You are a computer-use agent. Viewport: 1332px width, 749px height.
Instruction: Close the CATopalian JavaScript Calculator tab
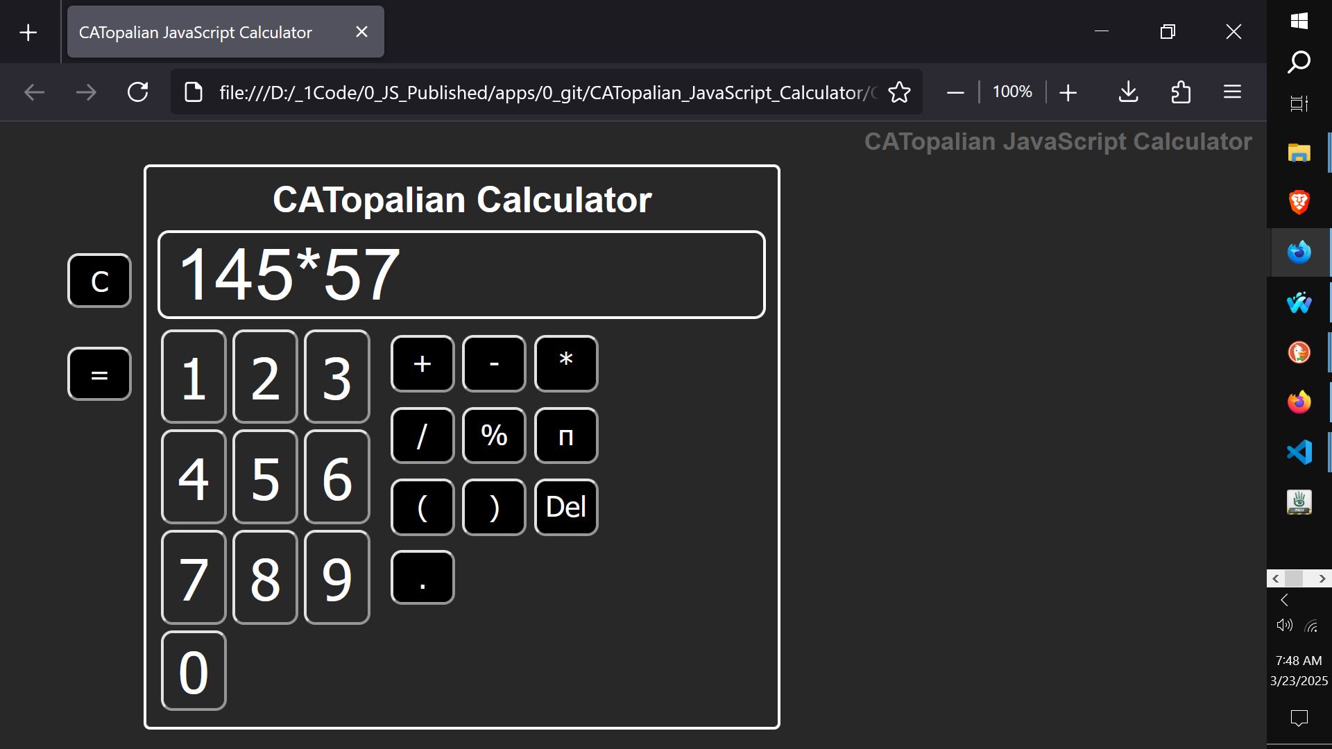361,32
